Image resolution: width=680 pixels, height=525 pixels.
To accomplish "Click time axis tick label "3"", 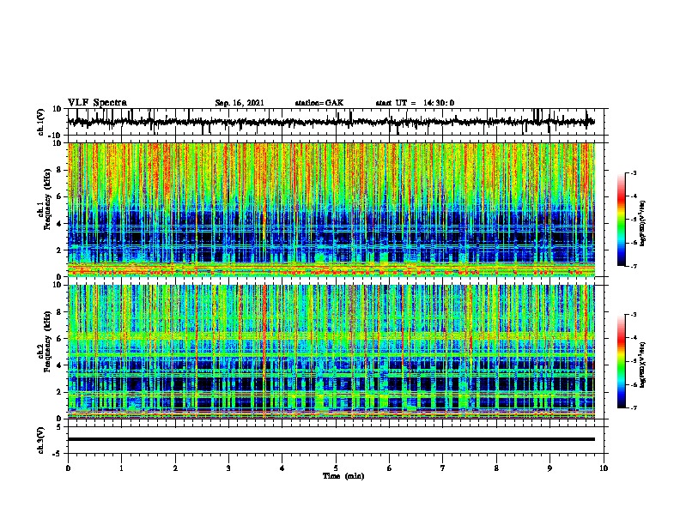I will pos(228,468).
